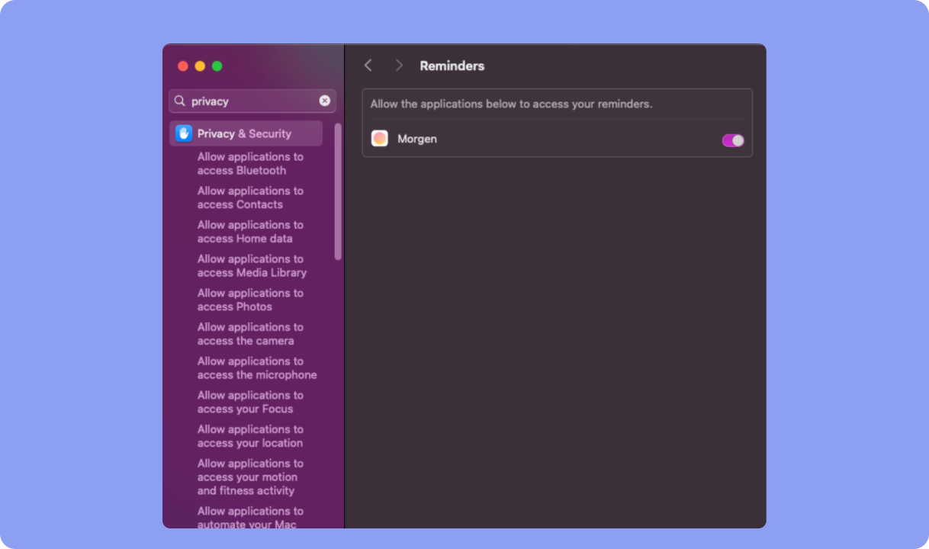The height and width of the screenshot is (549, 929).
Task: Click the forward navigation chevron
Action: point(398,66)
